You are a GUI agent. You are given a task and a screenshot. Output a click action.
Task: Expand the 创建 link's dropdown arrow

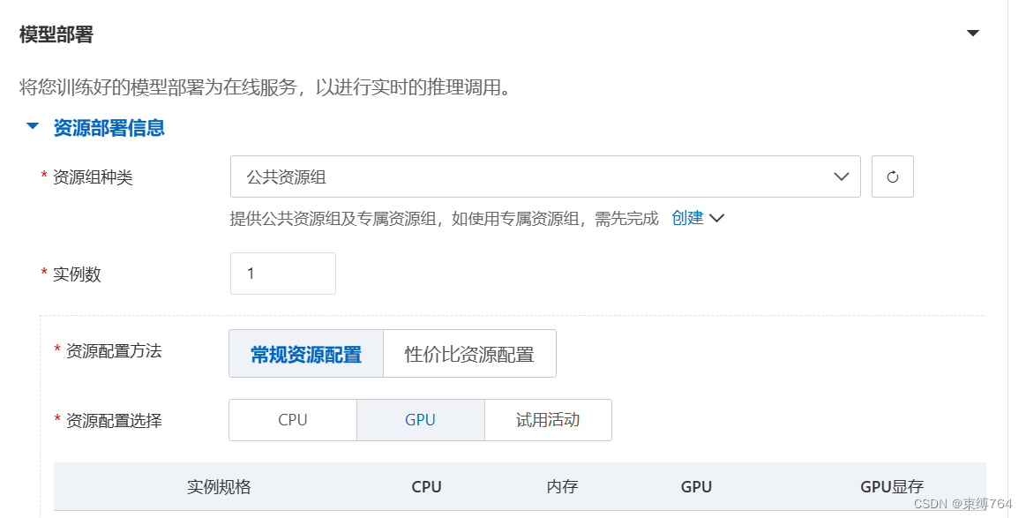tap(716, 218)
